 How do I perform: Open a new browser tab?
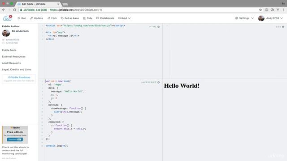tap(65, 4)
